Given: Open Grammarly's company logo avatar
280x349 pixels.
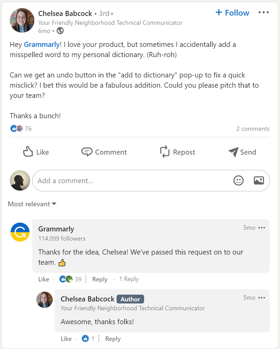Looking at the screenshot, I should [20, 232].
